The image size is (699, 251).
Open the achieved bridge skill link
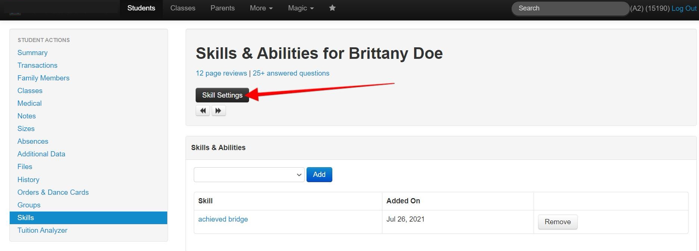(x=223, y=219)
